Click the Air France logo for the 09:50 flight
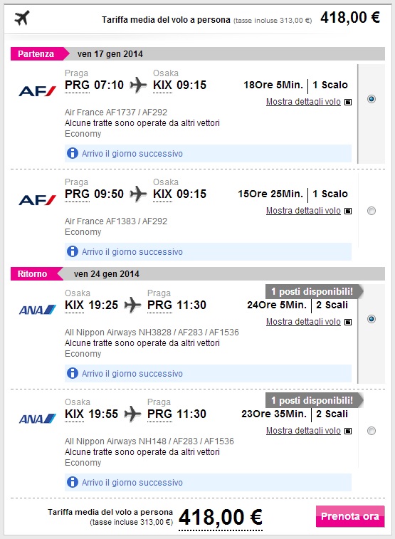395x539 pixels. tap(37, 200)
